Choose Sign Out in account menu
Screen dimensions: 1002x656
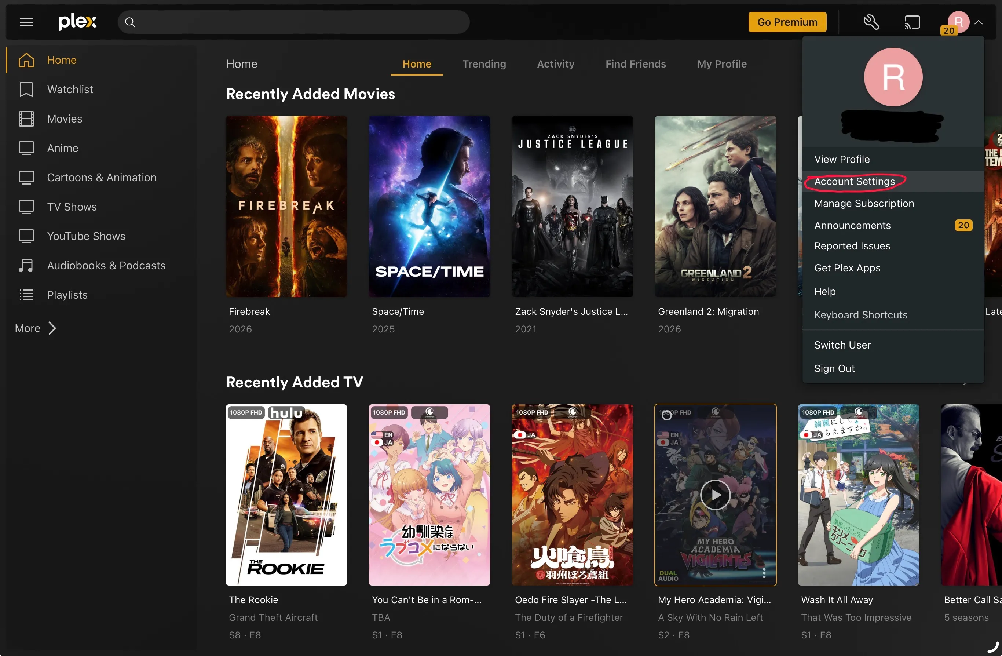pos(834,368)
